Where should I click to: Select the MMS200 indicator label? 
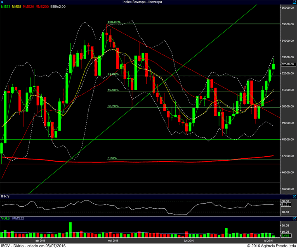point(42,7)
